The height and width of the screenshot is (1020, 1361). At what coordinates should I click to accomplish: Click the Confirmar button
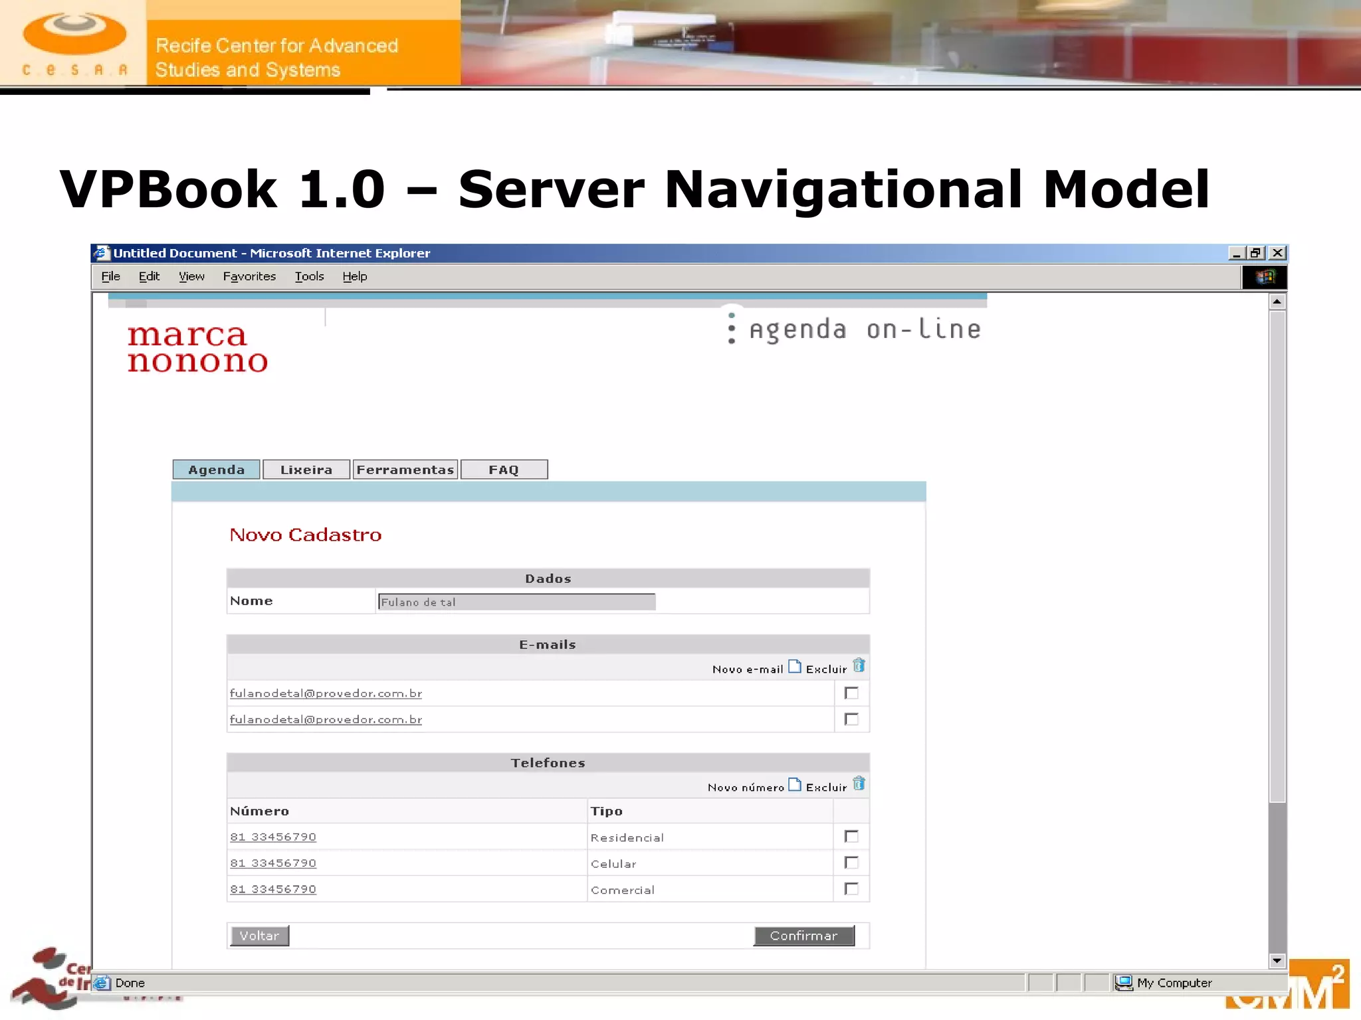(804, 936)
